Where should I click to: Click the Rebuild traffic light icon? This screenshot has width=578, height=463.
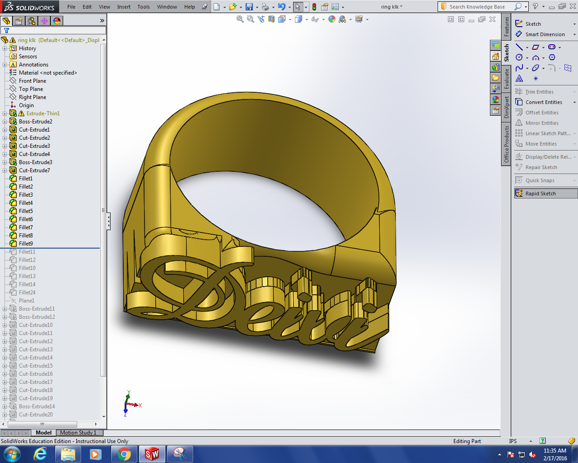click(314, 7)
